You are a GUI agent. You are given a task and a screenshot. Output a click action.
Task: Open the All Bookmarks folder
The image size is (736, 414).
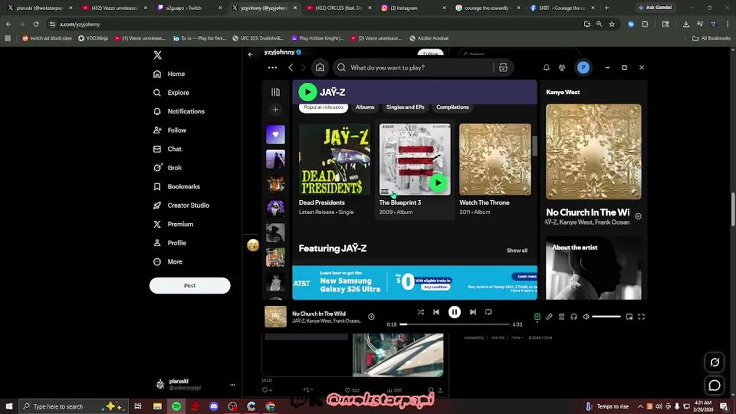tap(711, 38)
